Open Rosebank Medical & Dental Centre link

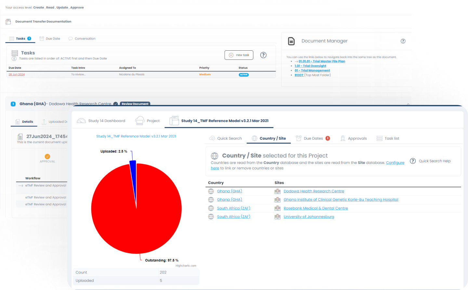click(x=316, y=208)
